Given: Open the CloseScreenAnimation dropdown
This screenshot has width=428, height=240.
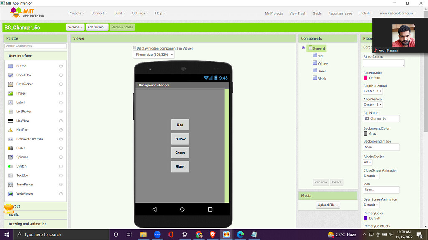Looking at the screenshot, I should pos(371,175).
